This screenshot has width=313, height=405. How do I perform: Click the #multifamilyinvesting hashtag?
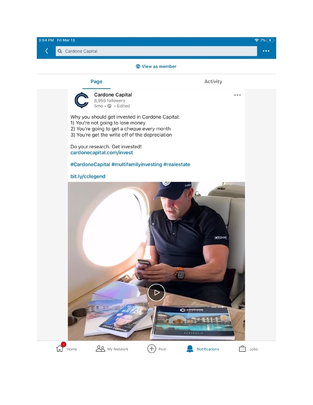pyautogui.click(x=137, y=165)
